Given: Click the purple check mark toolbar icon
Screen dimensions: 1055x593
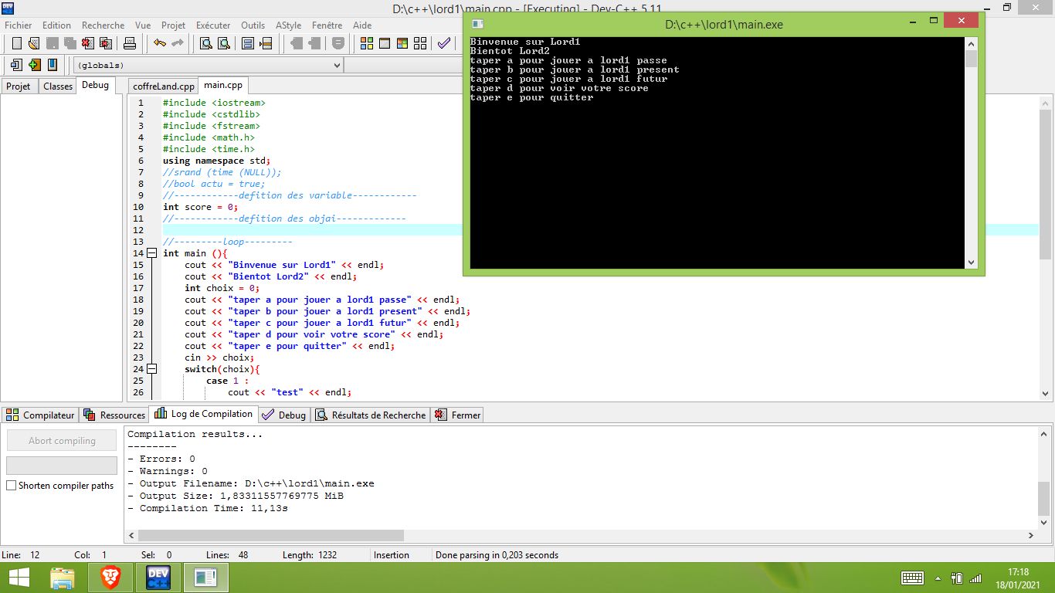Looking at the screenshot, I should point(443,43).
